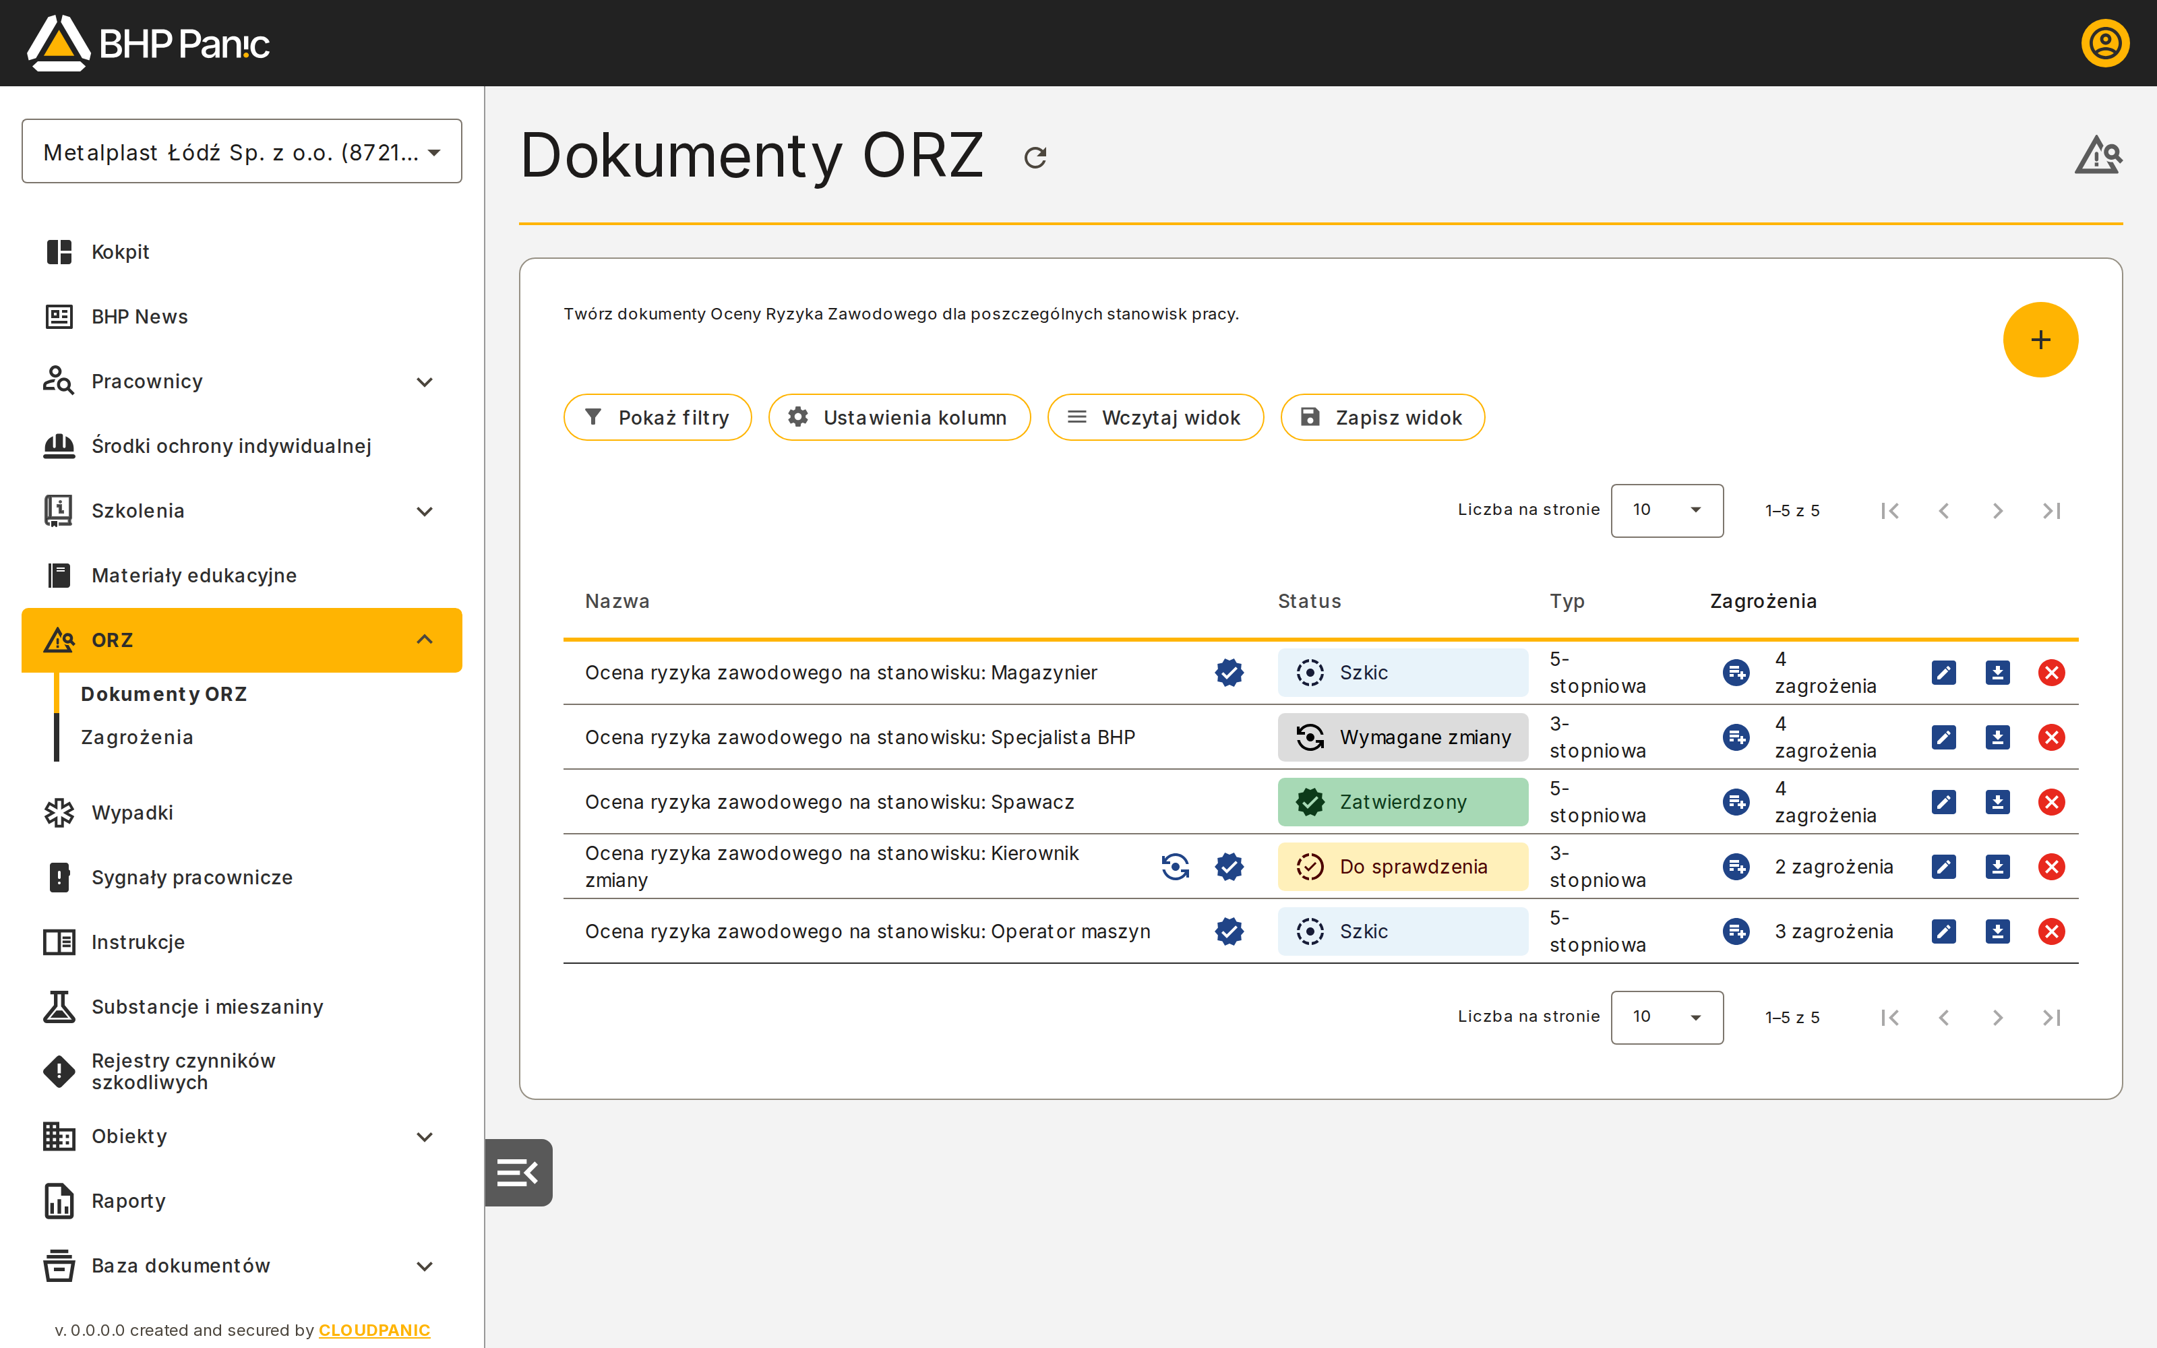This screenshot has height=1348, width=2157.
Task: Edit the Spawacz risk assessment
Action: tap(1943, 801)
